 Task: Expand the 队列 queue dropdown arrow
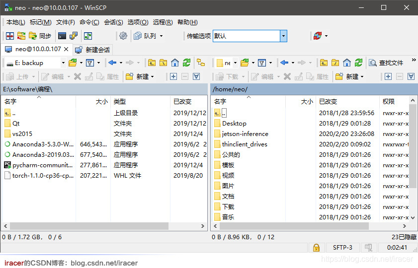[x=161, y=36]
